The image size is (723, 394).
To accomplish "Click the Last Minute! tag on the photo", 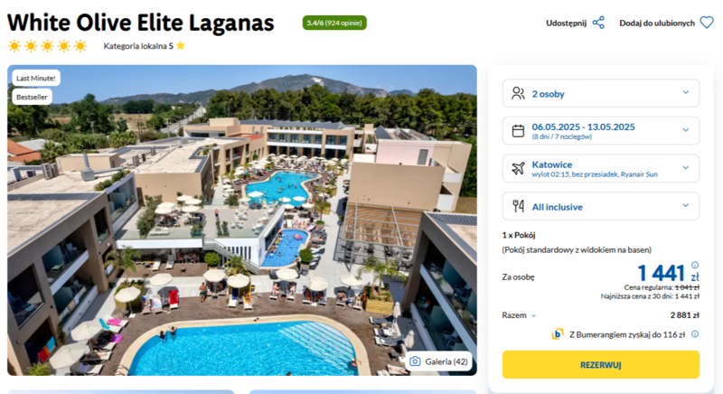I will point(36,78).
